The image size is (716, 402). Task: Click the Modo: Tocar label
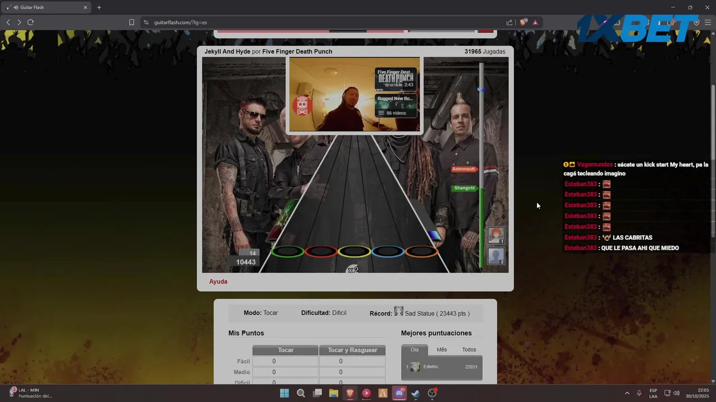click(x=261, y=313)
